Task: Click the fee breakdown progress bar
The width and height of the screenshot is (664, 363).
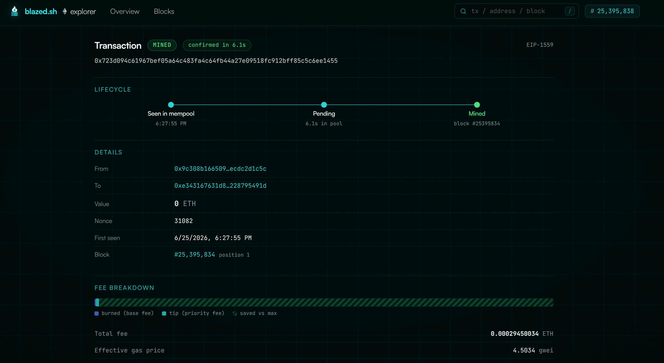Action: click(x=324, y=302)
